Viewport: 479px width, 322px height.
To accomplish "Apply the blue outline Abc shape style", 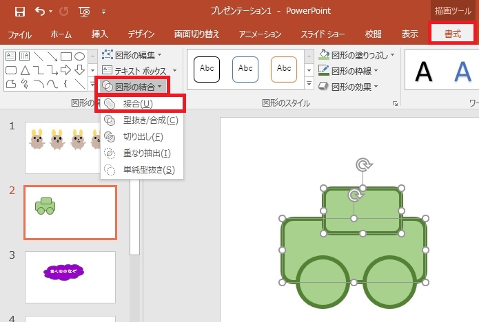I will 245,69.
